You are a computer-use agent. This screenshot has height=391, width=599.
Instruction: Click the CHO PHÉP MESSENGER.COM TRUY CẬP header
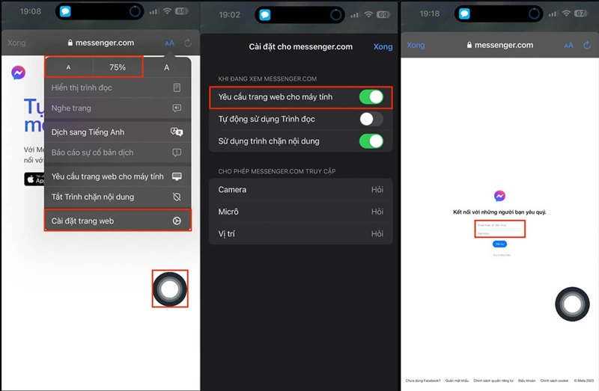click(x=277, y=171)
